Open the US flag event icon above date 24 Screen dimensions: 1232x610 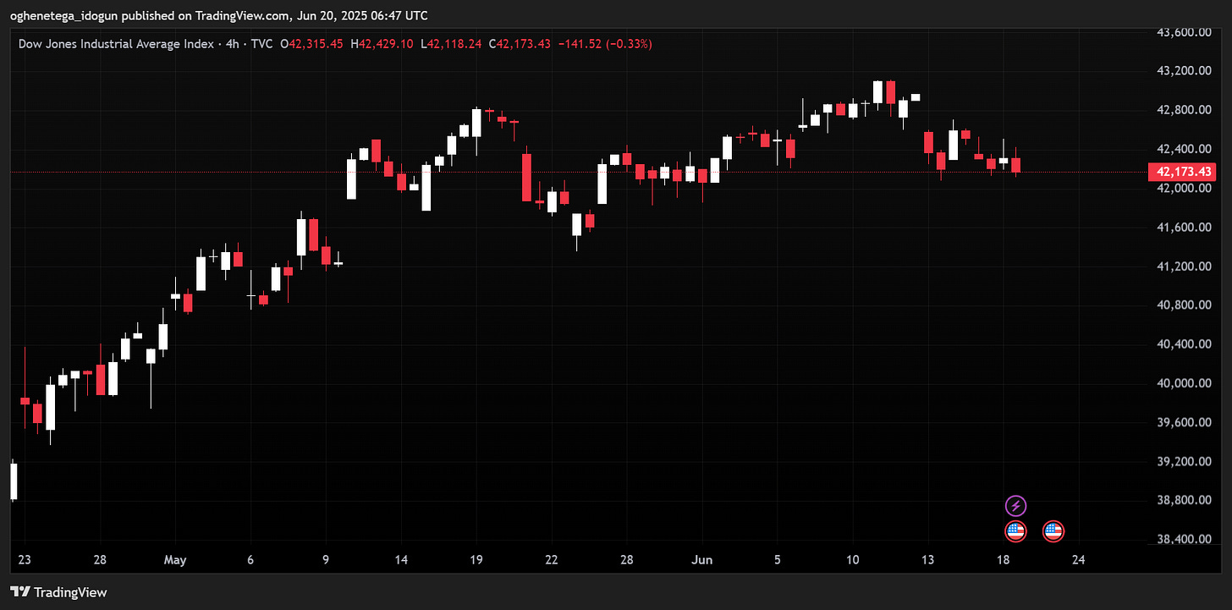click(1053, 531)
